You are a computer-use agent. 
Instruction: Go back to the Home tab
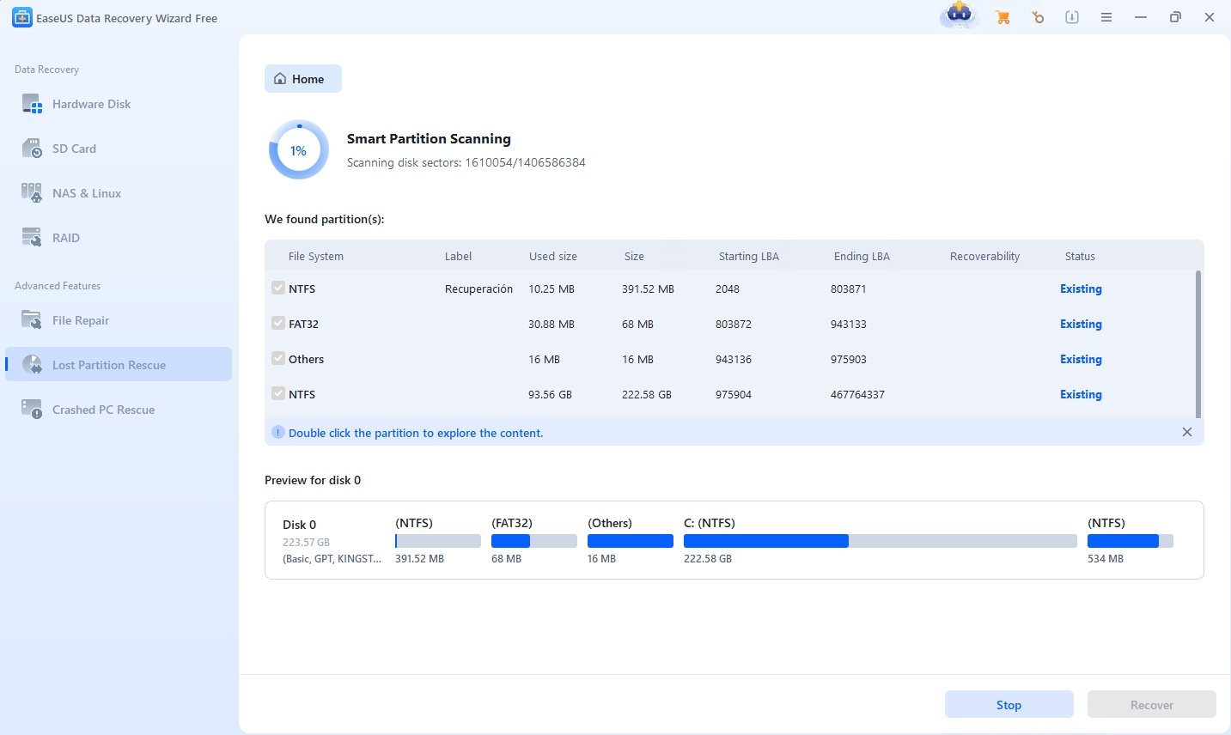point(302,78)
